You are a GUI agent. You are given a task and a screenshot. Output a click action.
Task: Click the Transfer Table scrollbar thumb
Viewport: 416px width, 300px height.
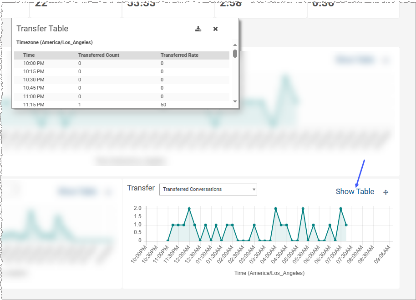(x=235, y=54)
